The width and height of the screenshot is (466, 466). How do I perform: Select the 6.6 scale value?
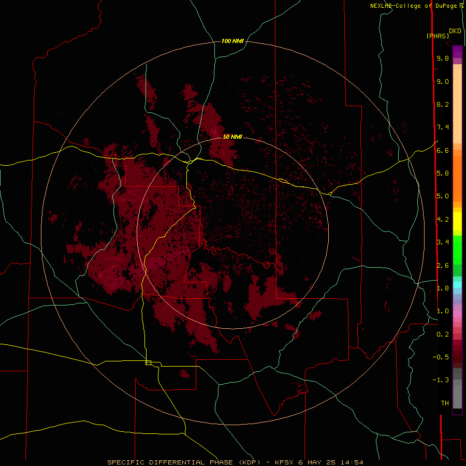tap(443, 150)
